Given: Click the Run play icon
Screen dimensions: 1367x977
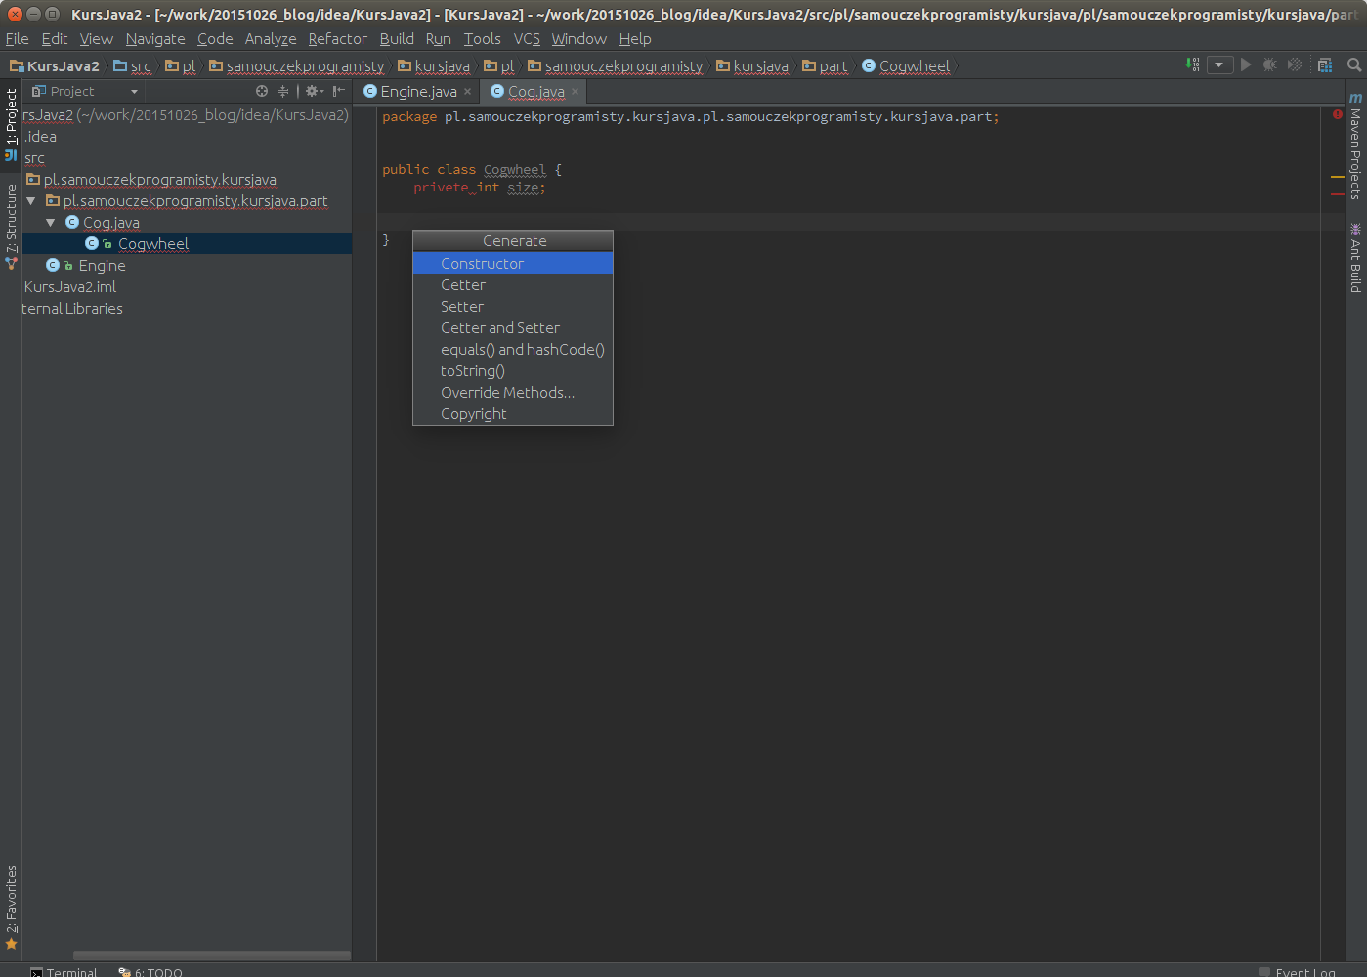Looking at the screenshot, I should [x=1246, y=64].
